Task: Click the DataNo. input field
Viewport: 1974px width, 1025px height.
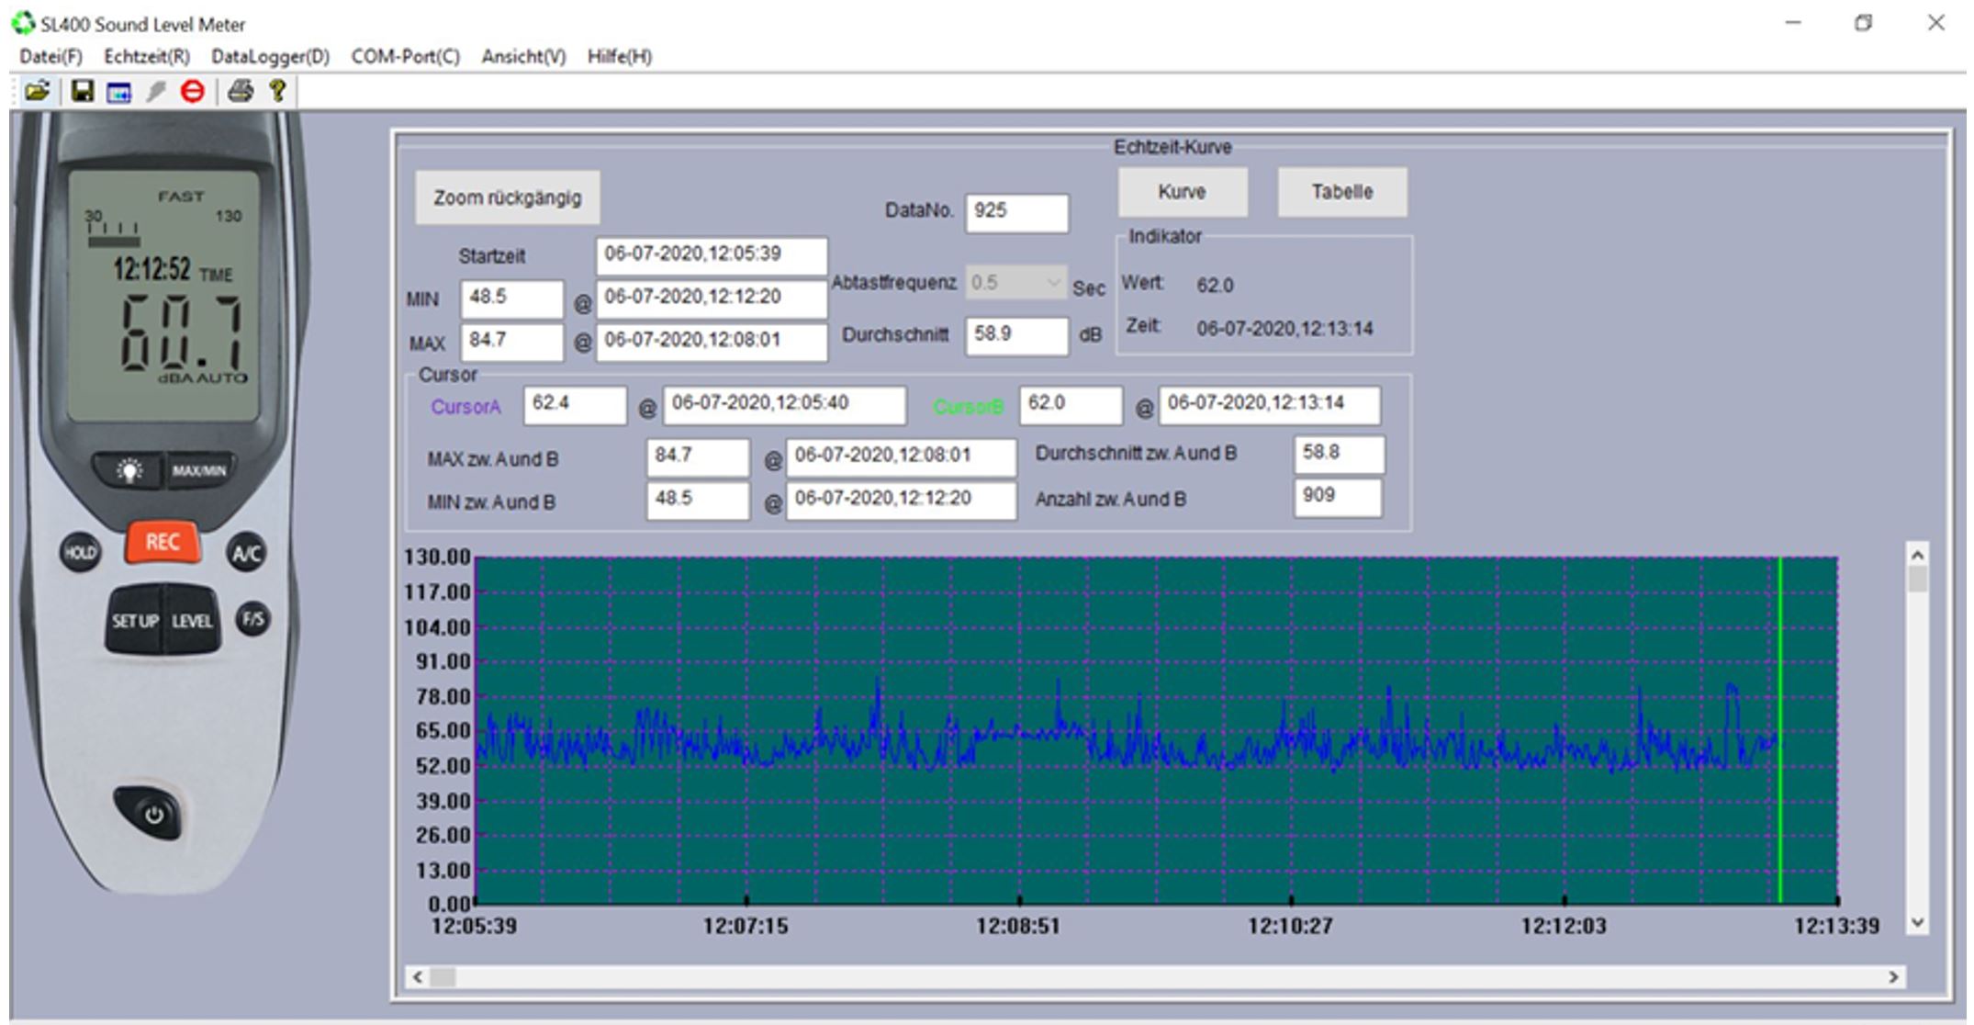Action: tap(1016, 212)
